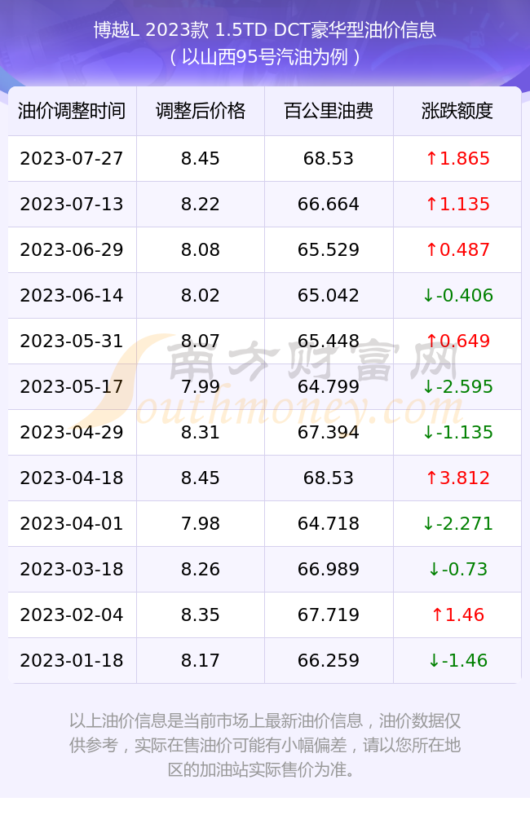Click the 以上油价信息 disclaimer text
530x815 pixels.
coord(265,745)
